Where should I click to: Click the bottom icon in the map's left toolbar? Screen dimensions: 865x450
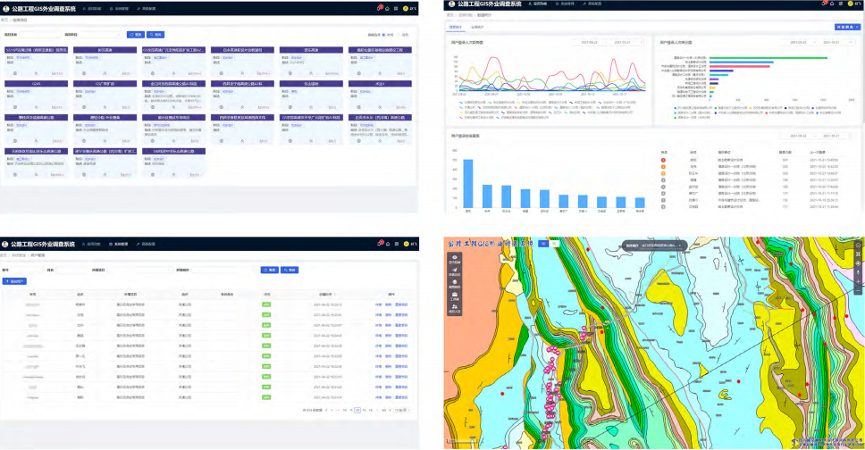coord(454,308)
